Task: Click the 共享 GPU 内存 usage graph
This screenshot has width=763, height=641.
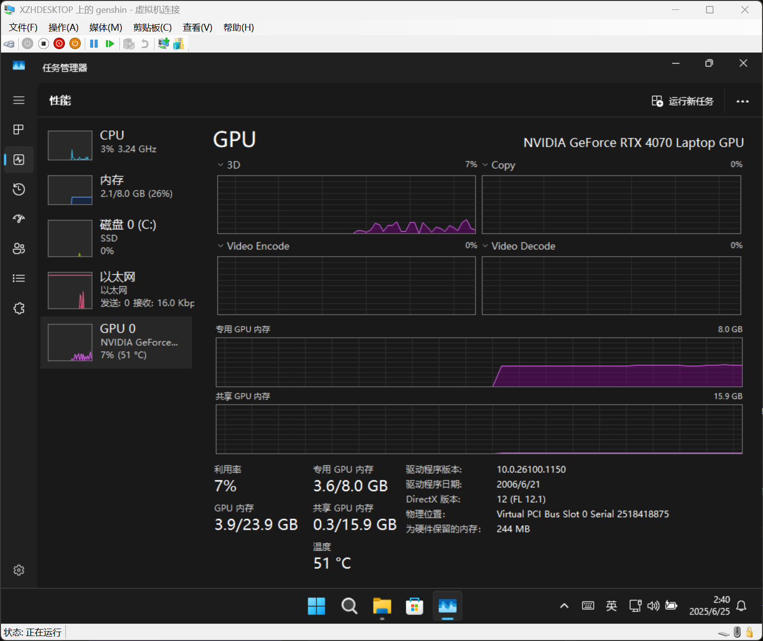Action: [x=479, y=429]
